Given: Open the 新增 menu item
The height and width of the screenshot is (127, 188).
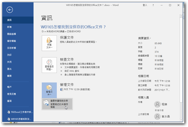Looking at the screenshot, I should pos(18,27).
